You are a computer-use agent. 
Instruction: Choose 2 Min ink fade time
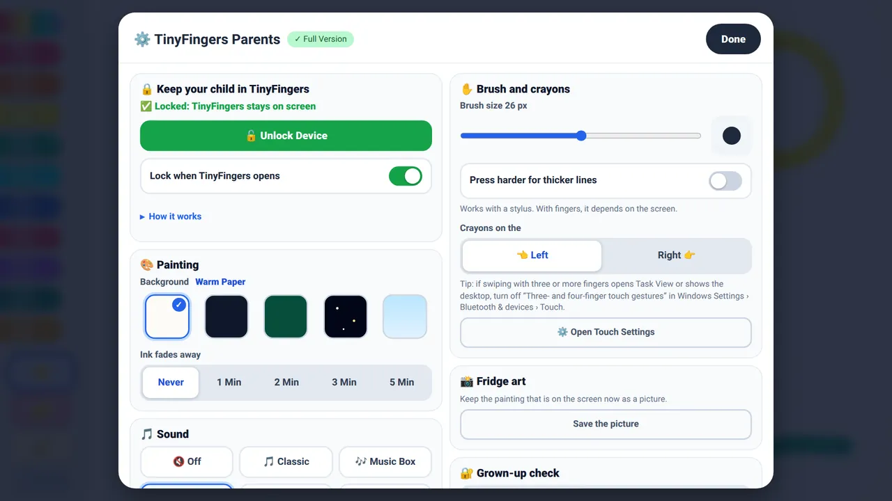(x=286, y=382)
